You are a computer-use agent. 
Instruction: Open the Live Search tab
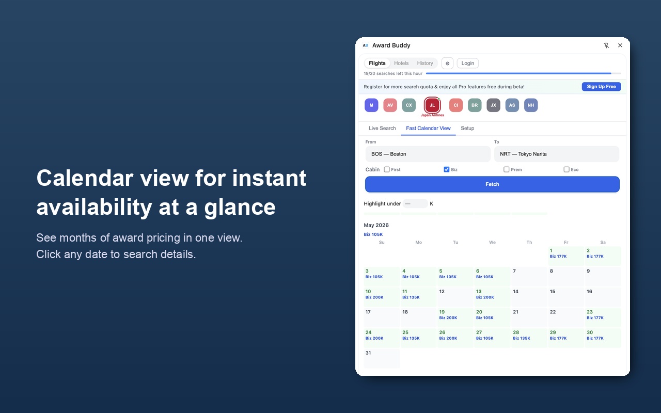coord(382,128)
